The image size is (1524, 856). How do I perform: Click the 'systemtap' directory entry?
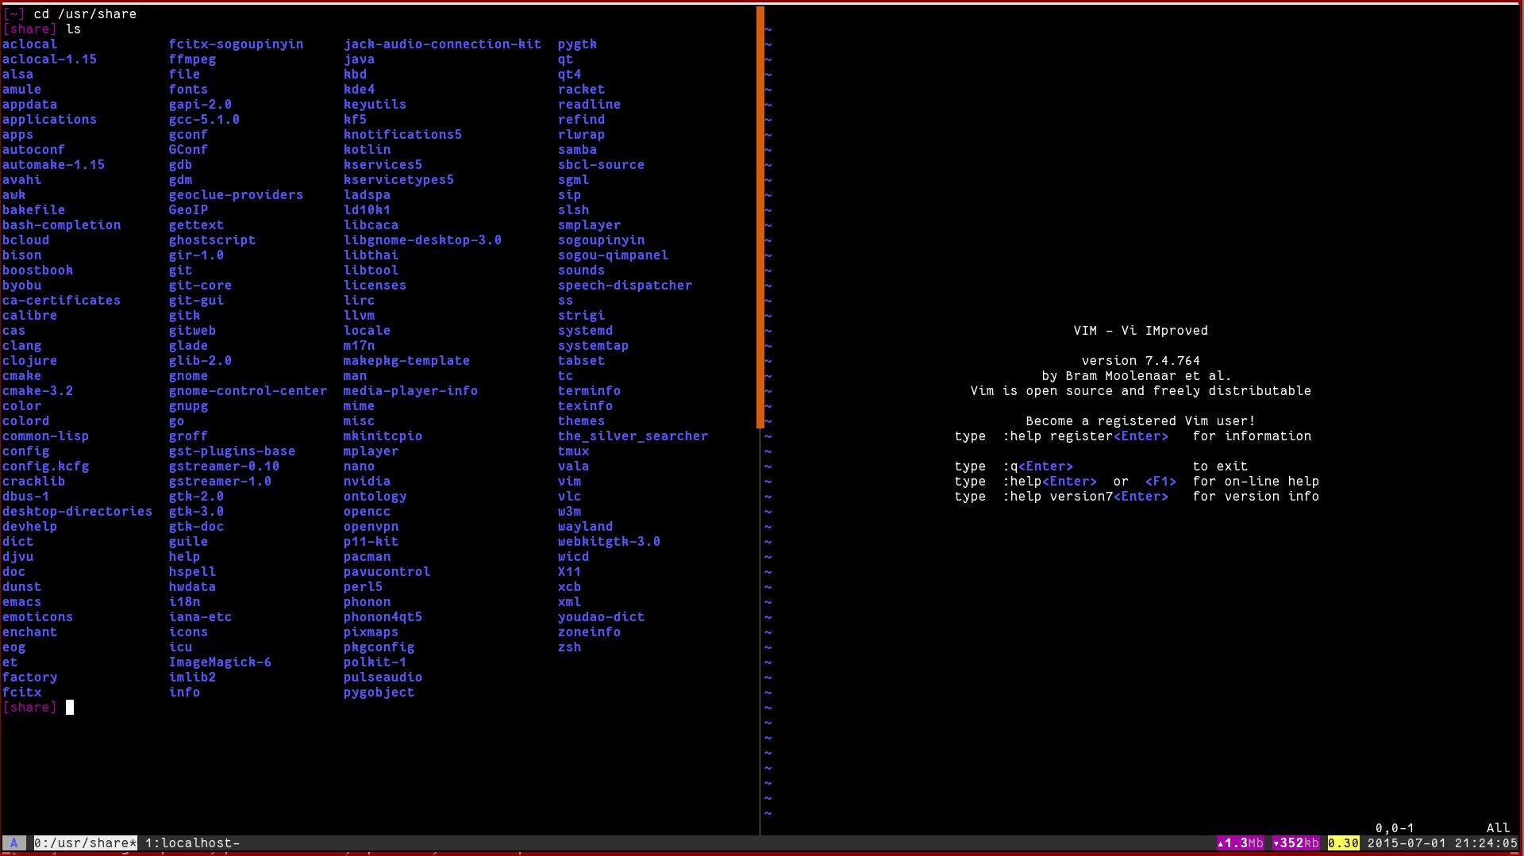coord(593,345)
